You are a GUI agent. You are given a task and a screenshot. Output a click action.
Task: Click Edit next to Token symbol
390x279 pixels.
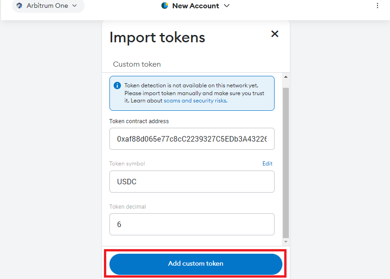pyautogui.click(x=267, y=164)
